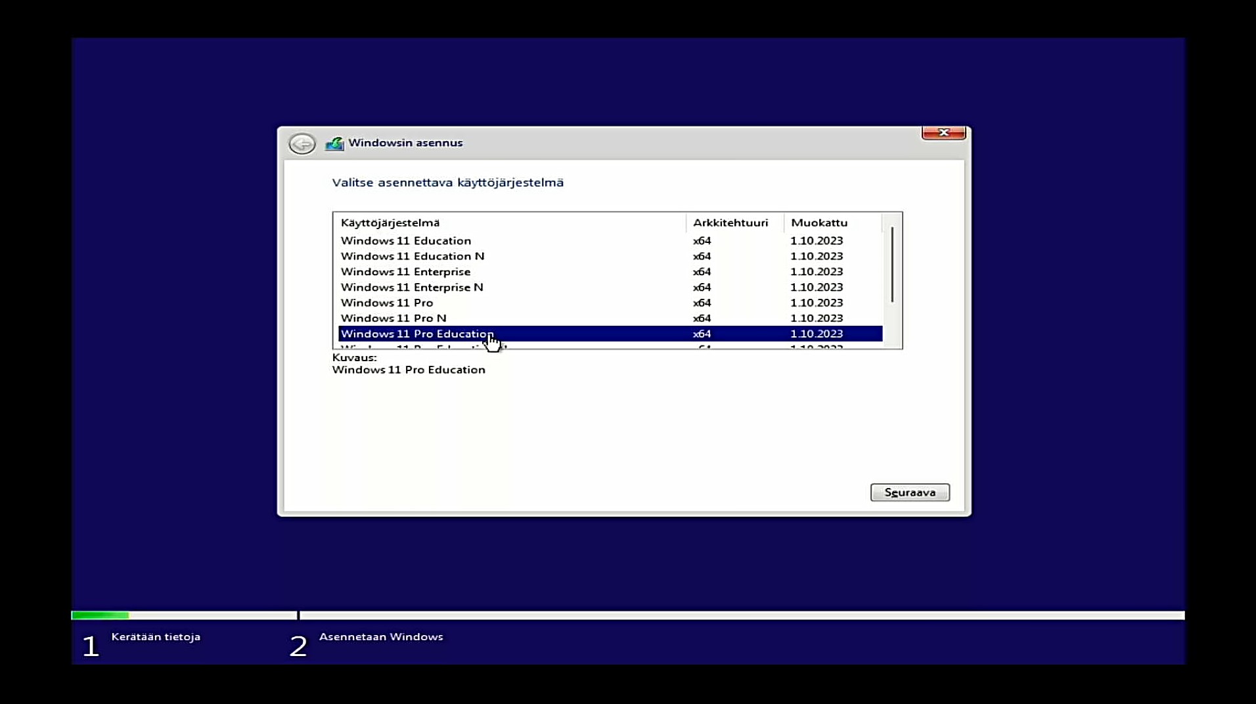Click x64 cell of Windows 11 Pro

[702, 303]
